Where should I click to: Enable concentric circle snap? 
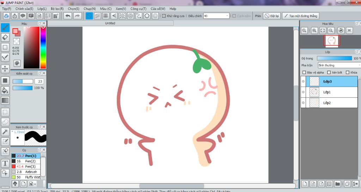[130, 16]
